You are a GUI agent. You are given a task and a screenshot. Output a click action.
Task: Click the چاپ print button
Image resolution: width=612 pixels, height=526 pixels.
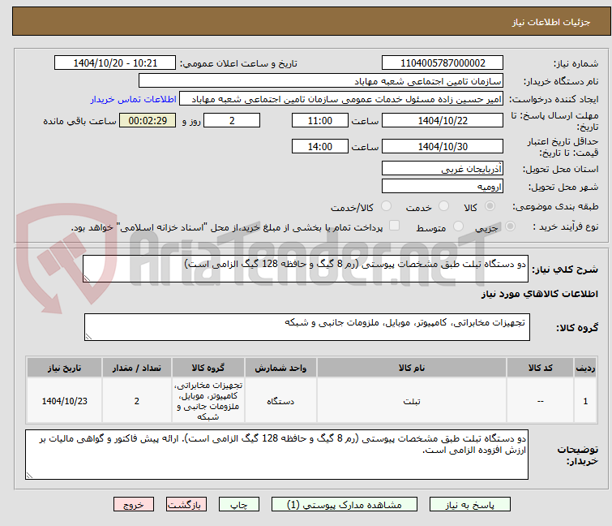[238, 504]
